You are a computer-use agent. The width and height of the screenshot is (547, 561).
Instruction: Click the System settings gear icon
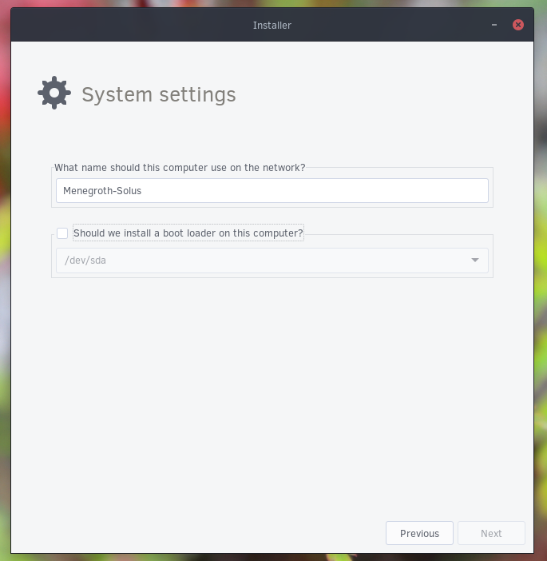coord(54,93)
